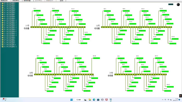Click the green value box for sensor 51-13
This screenshot has width=182, height=102.
pos(66,43)
